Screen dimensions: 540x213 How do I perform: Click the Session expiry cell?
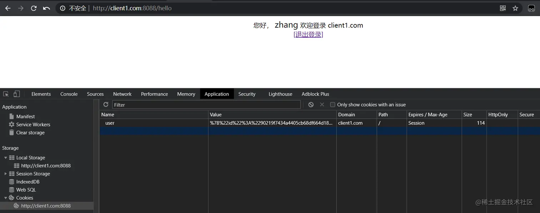point(434,123)
